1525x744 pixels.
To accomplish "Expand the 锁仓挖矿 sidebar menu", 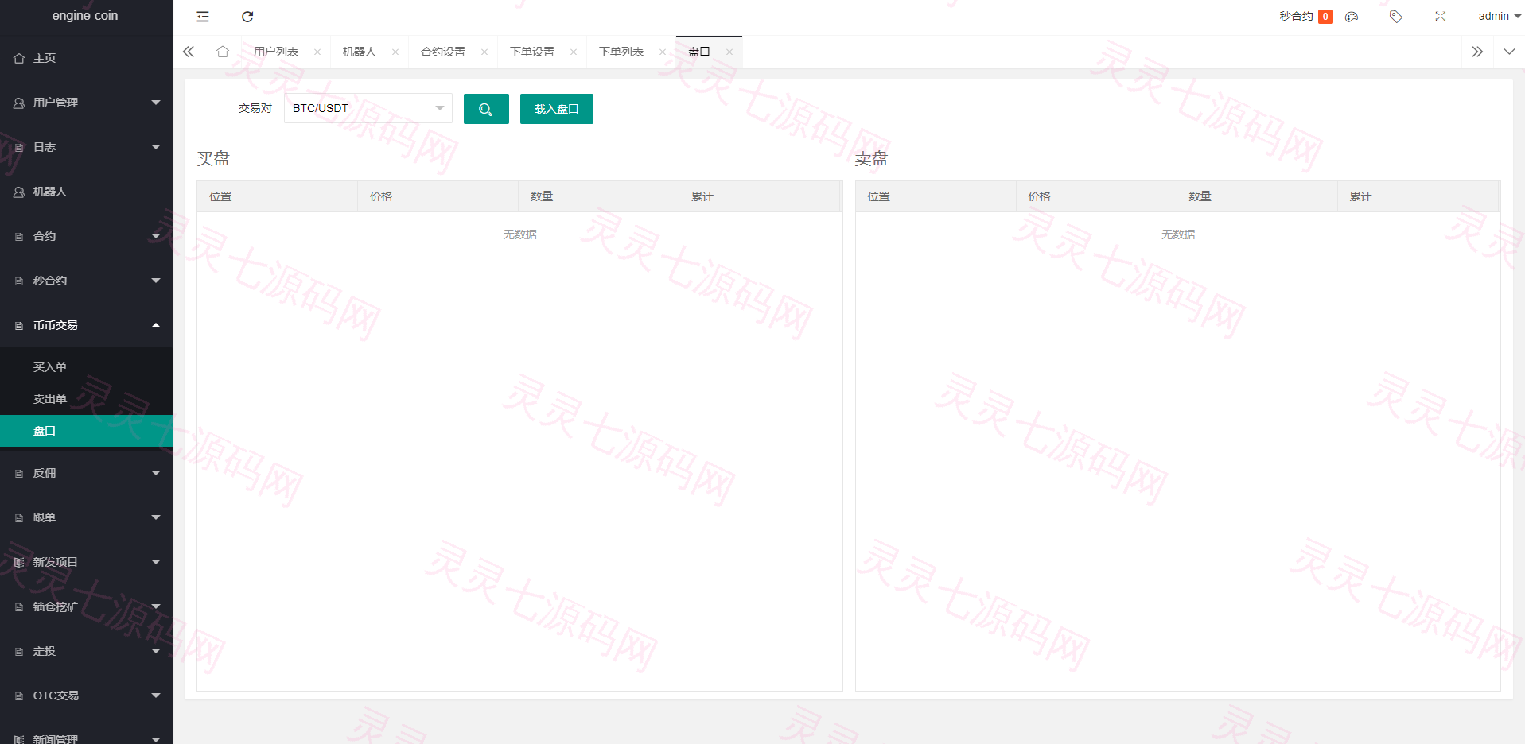I will (86, 606).
